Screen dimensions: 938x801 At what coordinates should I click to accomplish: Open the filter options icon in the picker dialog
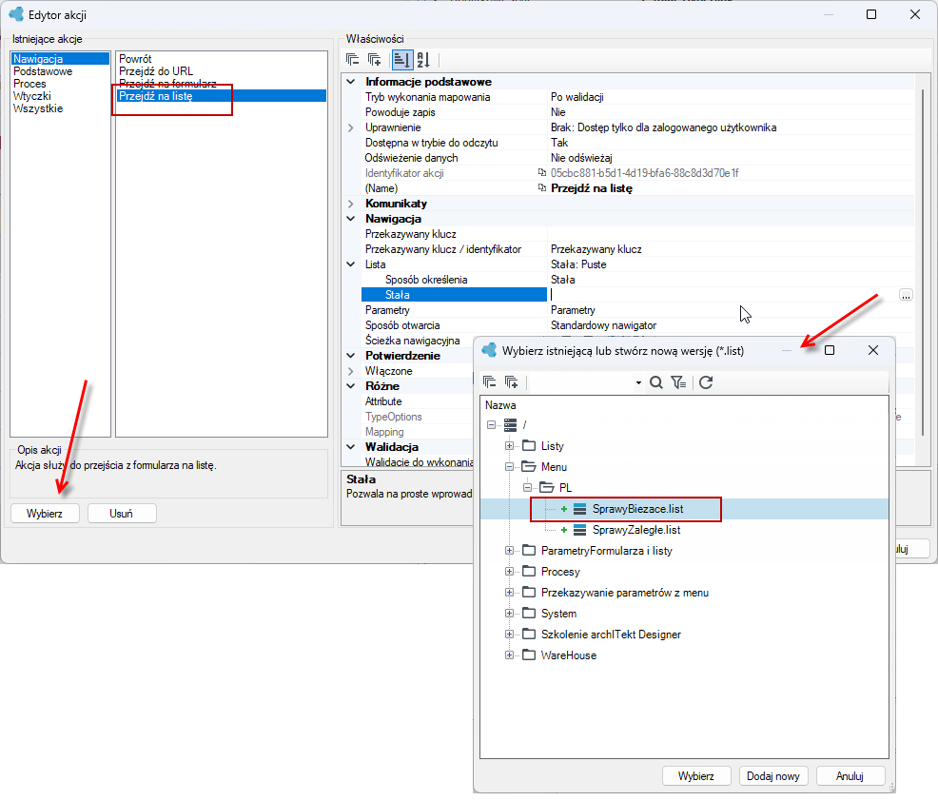pyautogui.click(x=678, y=382)
